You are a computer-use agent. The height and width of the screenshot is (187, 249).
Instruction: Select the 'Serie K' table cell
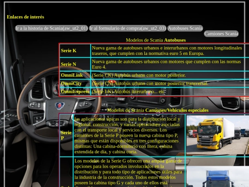click(x=75, y=51)
